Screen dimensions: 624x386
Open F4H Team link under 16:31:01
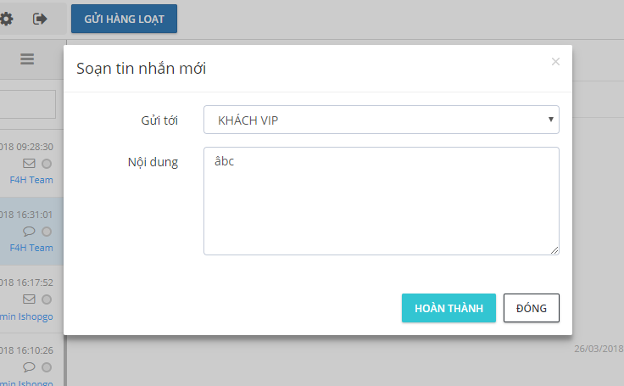(x=31, y=248)
